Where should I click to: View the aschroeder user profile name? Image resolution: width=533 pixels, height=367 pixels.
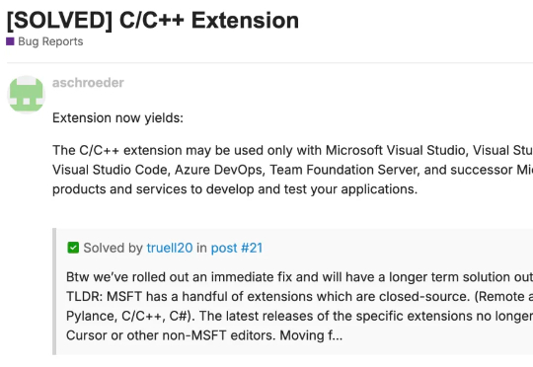coord(88,83)
